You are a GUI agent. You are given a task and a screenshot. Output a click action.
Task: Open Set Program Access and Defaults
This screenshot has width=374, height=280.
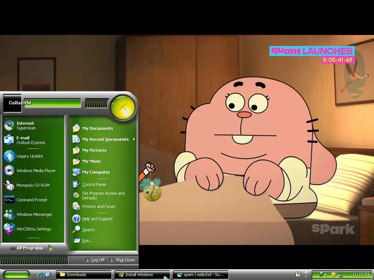pyautogui.click(x=103, y=195)
